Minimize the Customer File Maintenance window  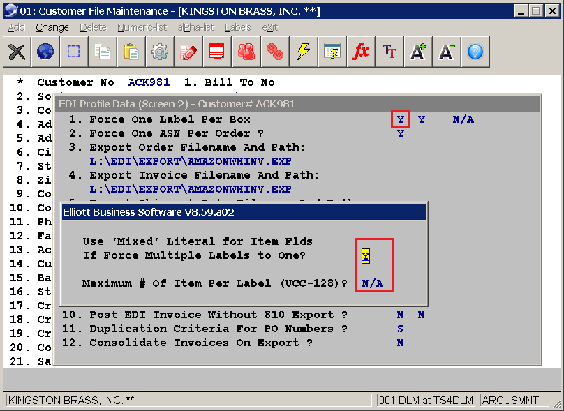point(521,10)
